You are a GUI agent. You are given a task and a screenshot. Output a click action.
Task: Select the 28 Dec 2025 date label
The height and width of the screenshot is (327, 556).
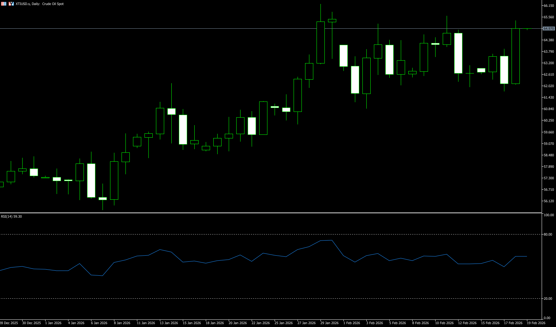click(x=9, y=323)
